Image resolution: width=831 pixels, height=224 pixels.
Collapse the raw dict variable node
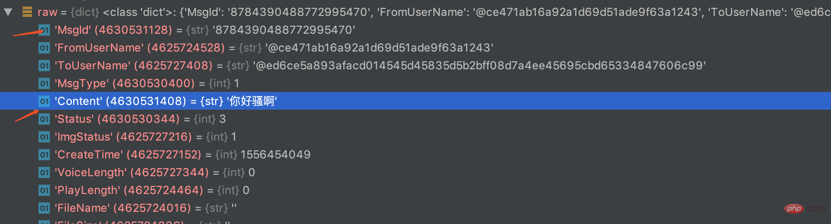tap(8, 12)
